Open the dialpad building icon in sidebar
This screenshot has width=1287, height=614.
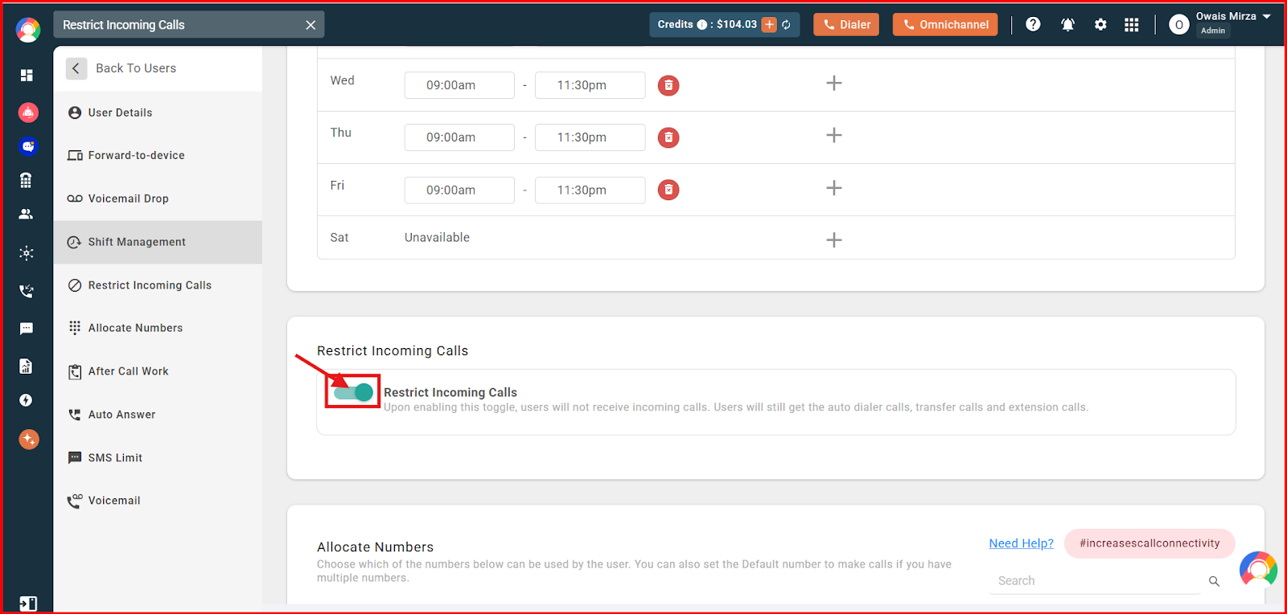pos(26,180)
